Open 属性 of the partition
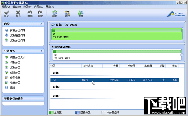Image resolution: width=188 pixels, height=116 pixels. click(x=13, y=88)
